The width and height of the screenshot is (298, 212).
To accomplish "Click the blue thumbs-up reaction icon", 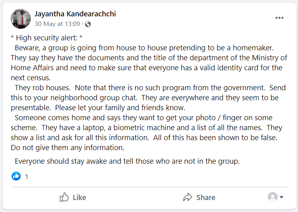I will (16, 176).
